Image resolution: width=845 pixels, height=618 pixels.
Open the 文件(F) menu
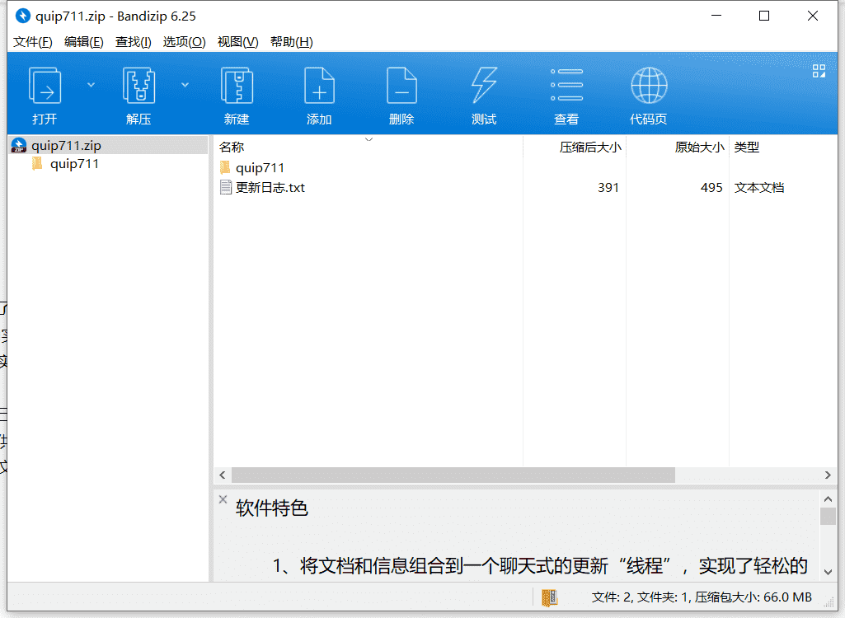[x=32, y=42]
